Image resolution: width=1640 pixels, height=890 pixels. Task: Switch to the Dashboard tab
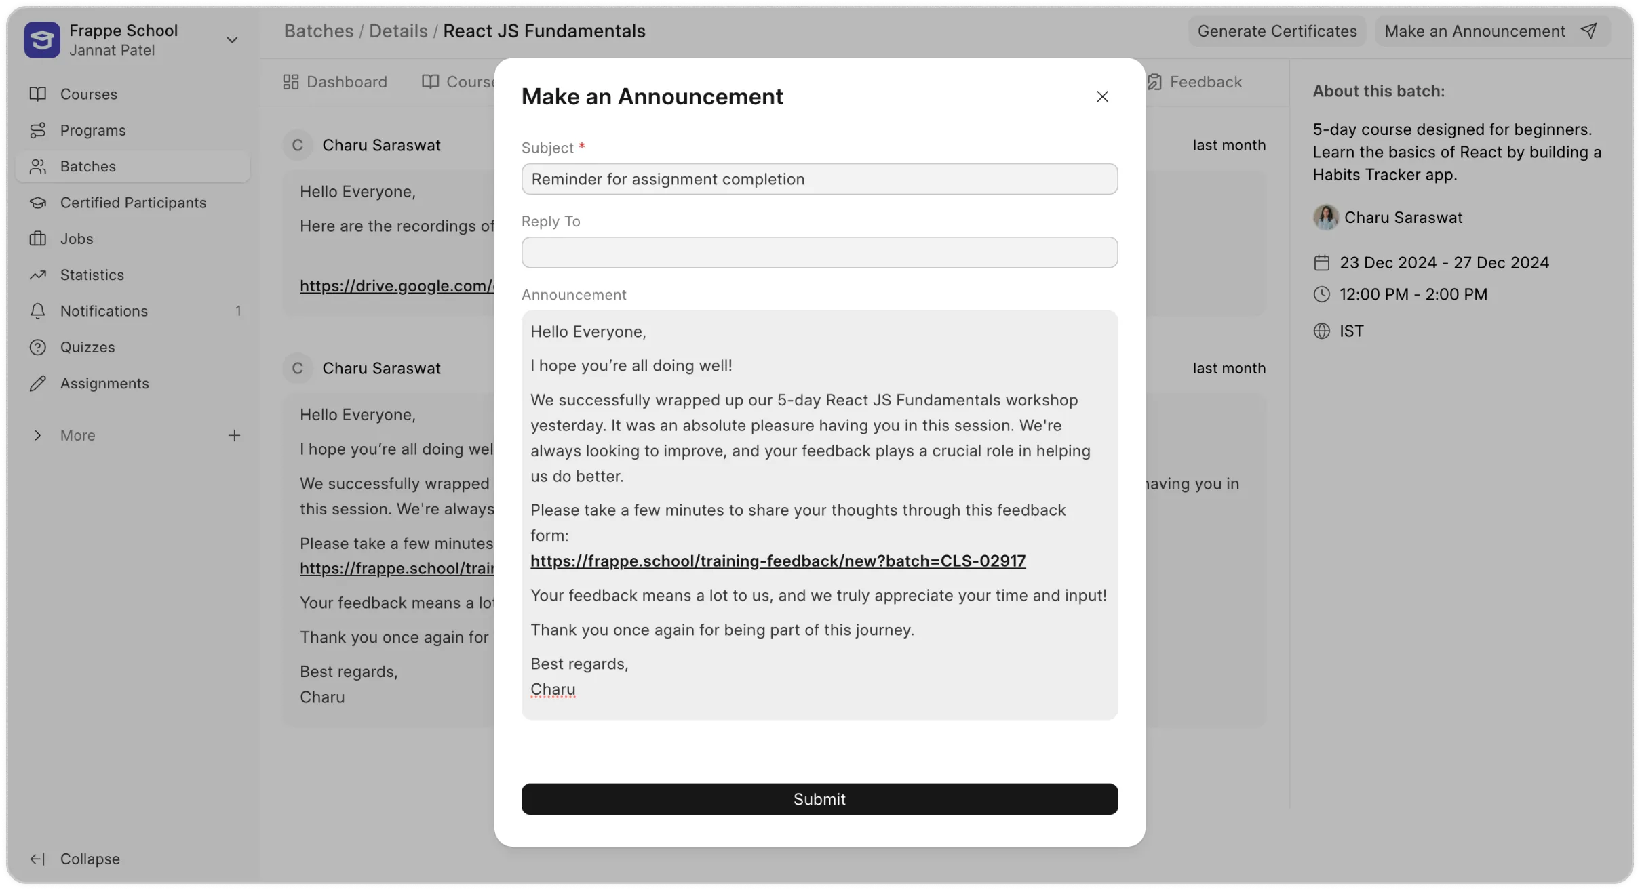pos(335,81)
